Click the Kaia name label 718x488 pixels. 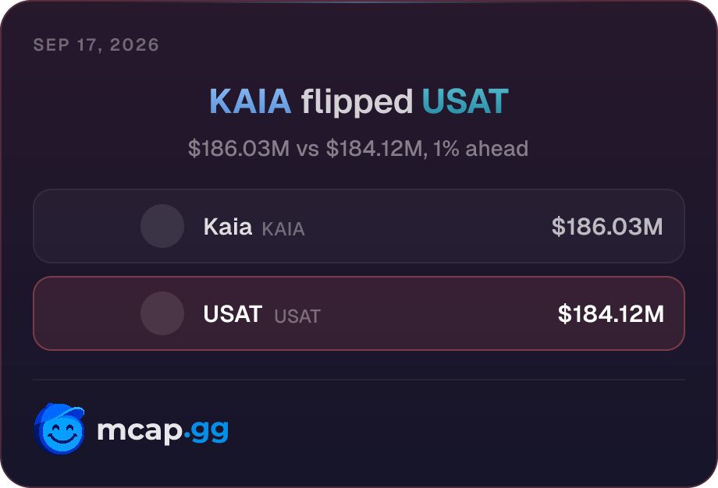pyautogui.click(x=228, y=226)
